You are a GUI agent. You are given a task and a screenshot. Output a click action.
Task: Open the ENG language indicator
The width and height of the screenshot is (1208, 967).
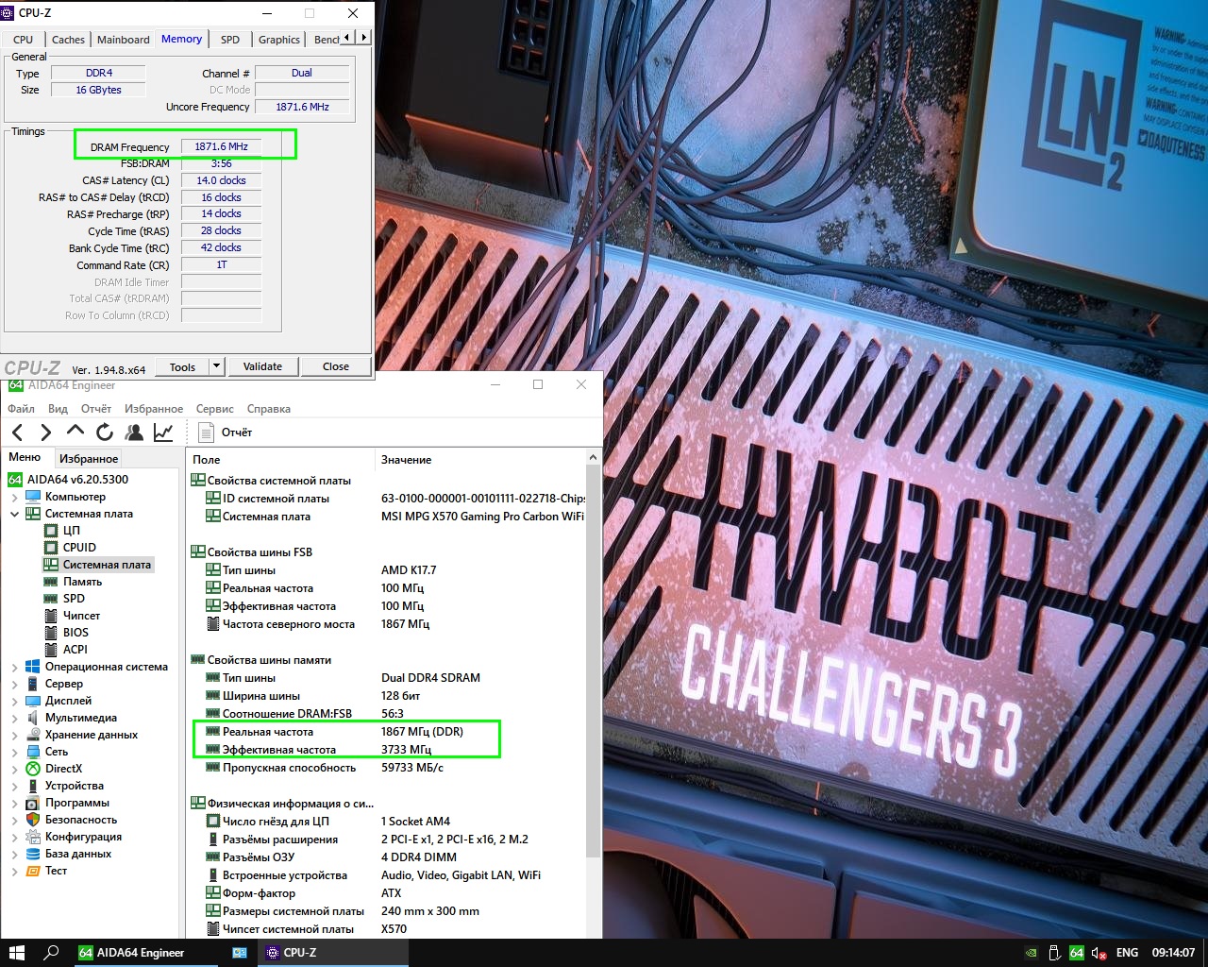(x=1127, y=953)
